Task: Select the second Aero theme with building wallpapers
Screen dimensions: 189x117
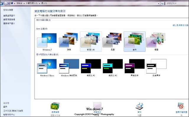Action: pyautogui.click(x=69, y=42)
